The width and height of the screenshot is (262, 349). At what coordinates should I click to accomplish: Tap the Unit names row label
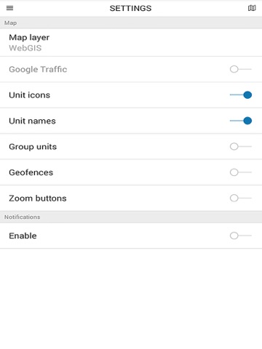point(32,121)
